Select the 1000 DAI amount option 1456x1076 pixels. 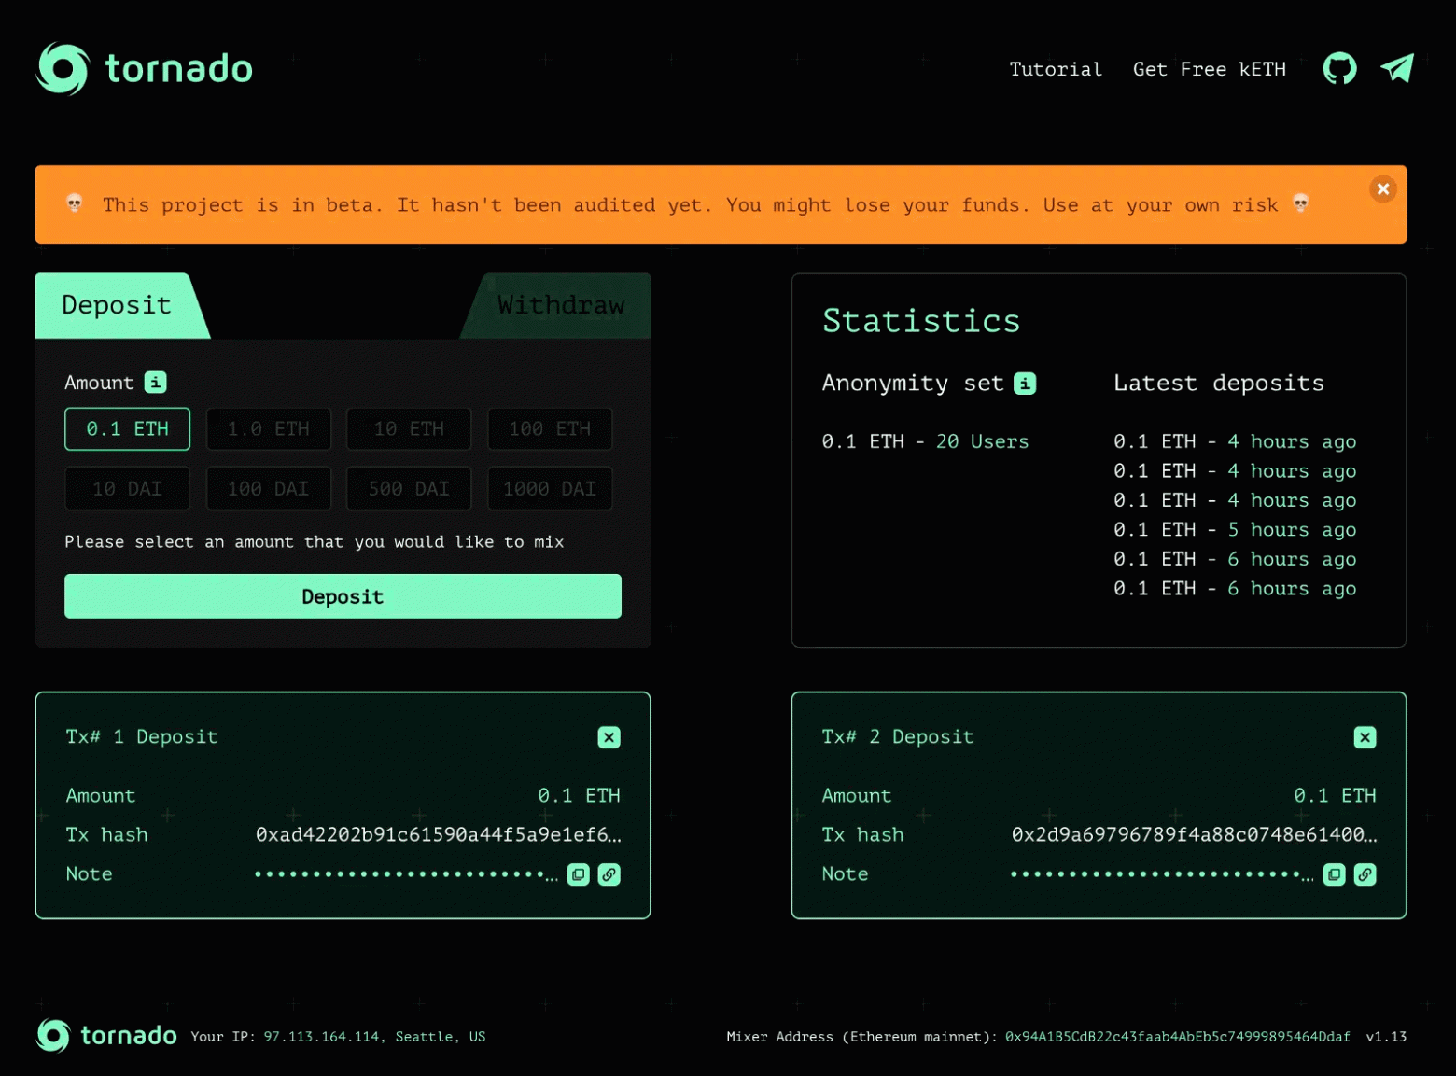[x=550, y=489]
